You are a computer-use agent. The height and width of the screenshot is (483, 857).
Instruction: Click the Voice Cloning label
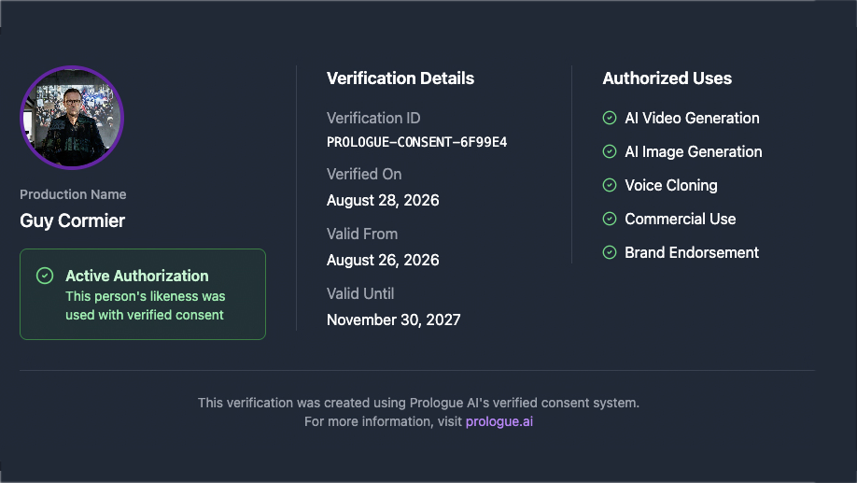(x=670, y=185)
